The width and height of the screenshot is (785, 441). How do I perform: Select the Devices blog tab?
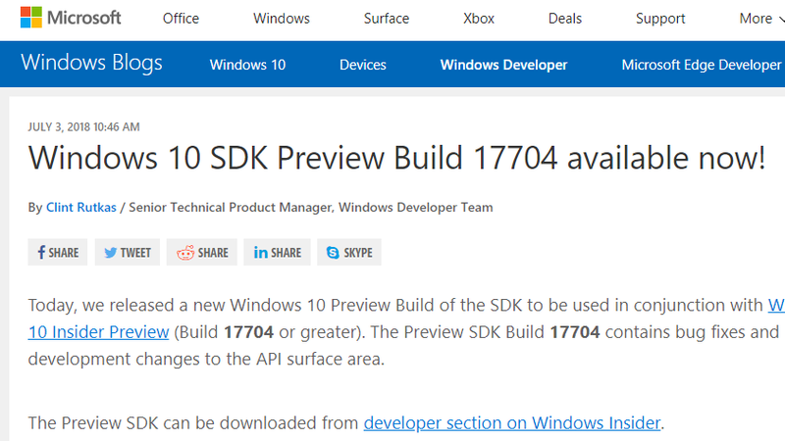(x=363, y=65)
